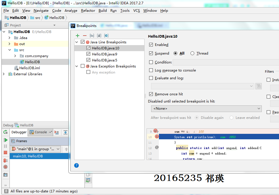
Task: Remove selected breakpoint with minus icon
Action: click(x=85, y=36)
